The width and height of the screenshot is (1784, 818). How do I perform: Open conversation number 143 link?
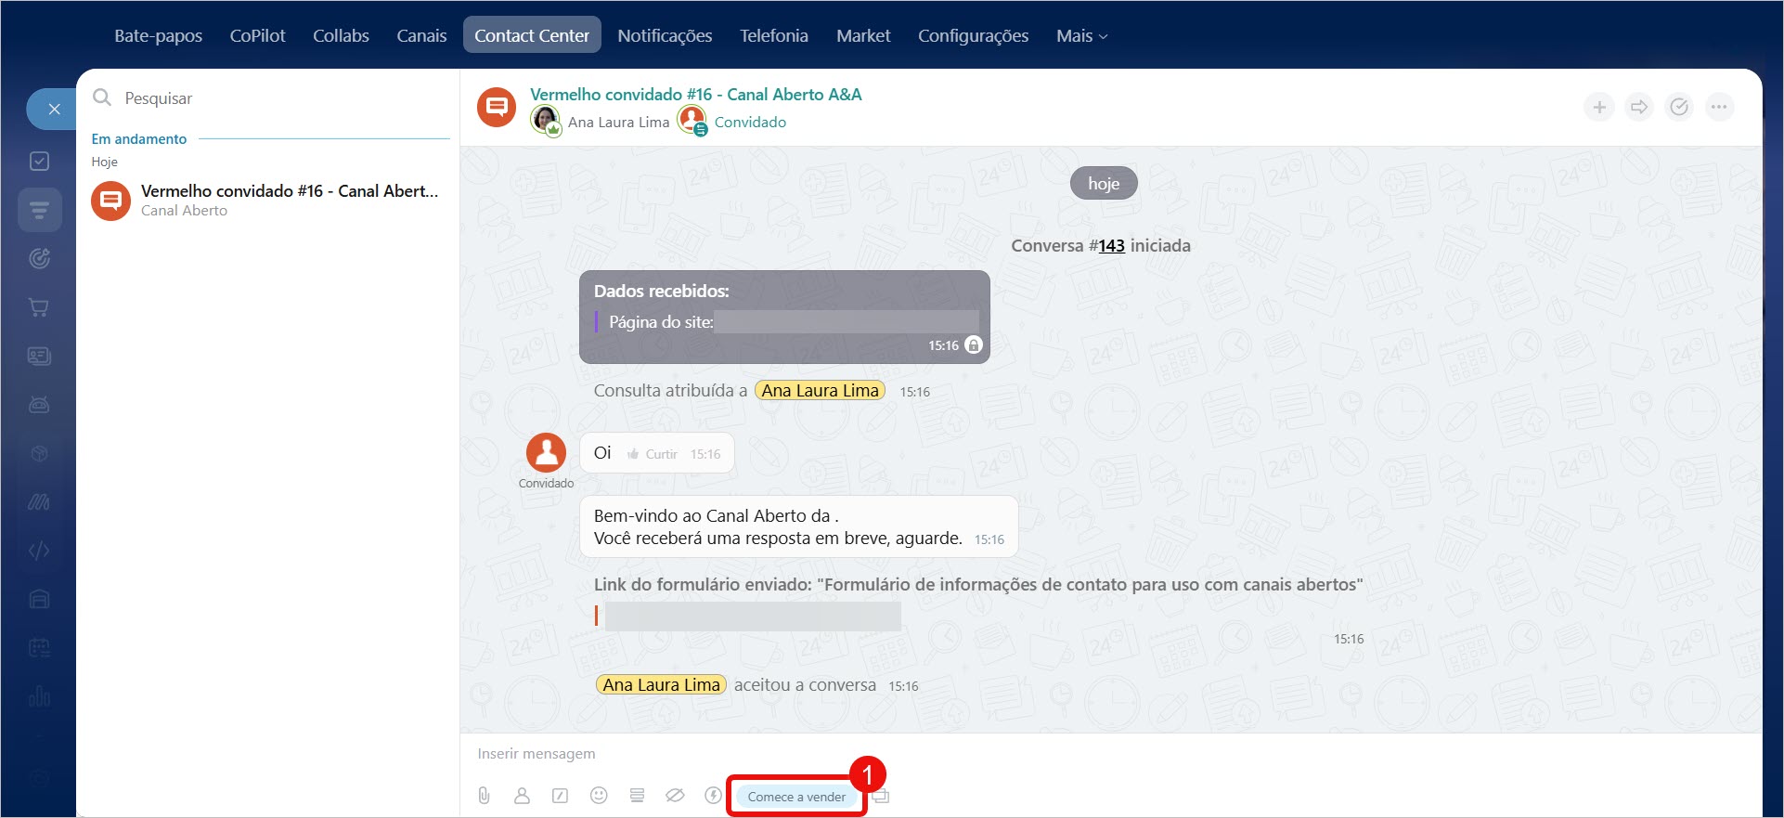click(x=1111, y=246)
